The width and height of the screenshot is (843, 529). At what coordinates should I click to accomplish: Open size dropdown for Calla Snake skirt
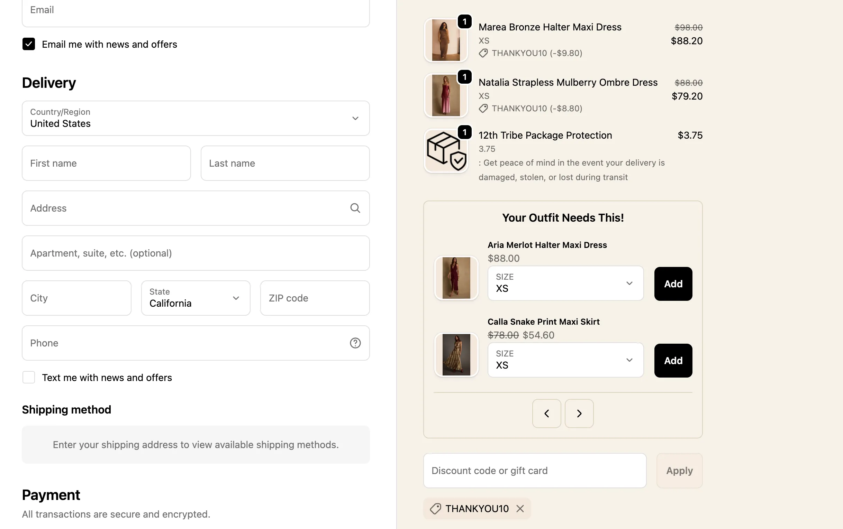[565, 360]
